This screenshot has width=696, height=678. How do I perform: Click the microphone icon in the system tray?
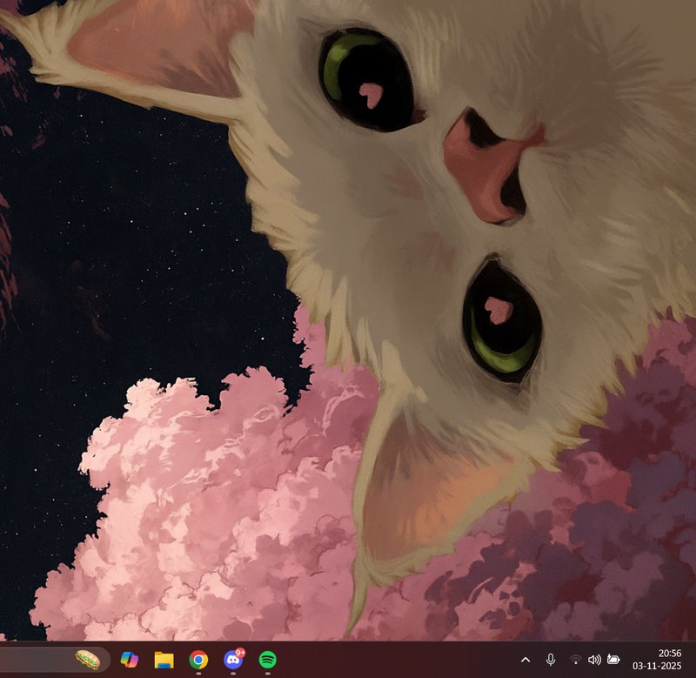click(551, 660)
